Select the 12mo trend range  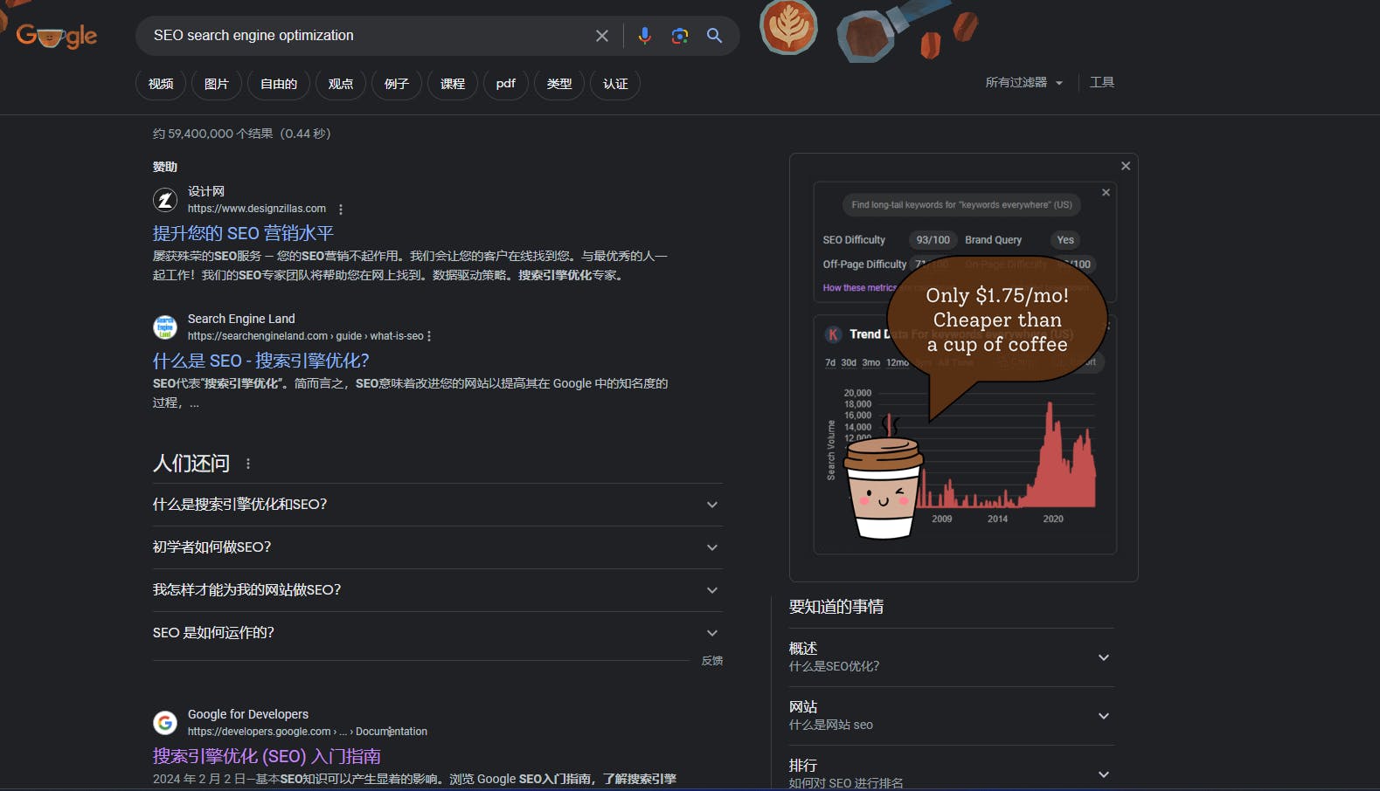point(898,363)
